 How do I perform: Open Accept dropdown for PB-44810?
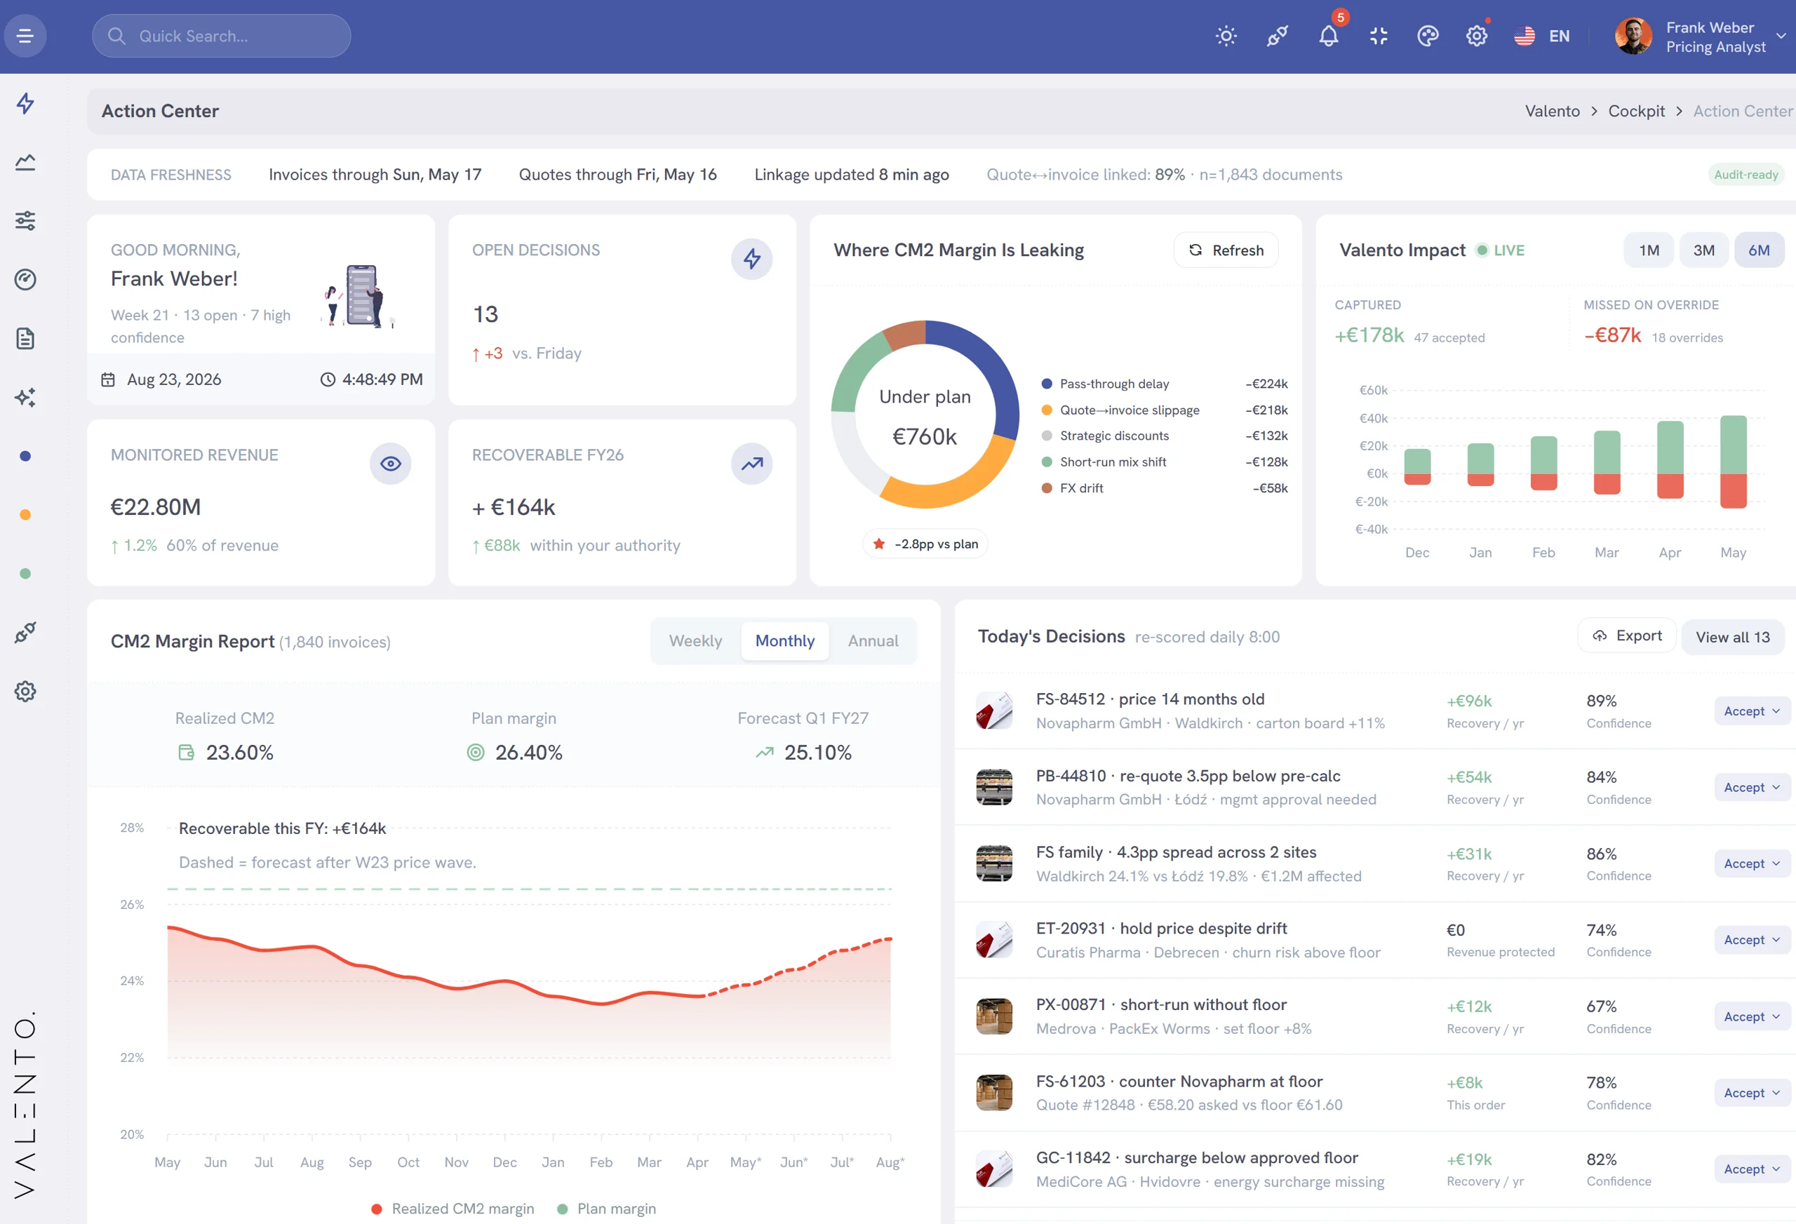1751,788
